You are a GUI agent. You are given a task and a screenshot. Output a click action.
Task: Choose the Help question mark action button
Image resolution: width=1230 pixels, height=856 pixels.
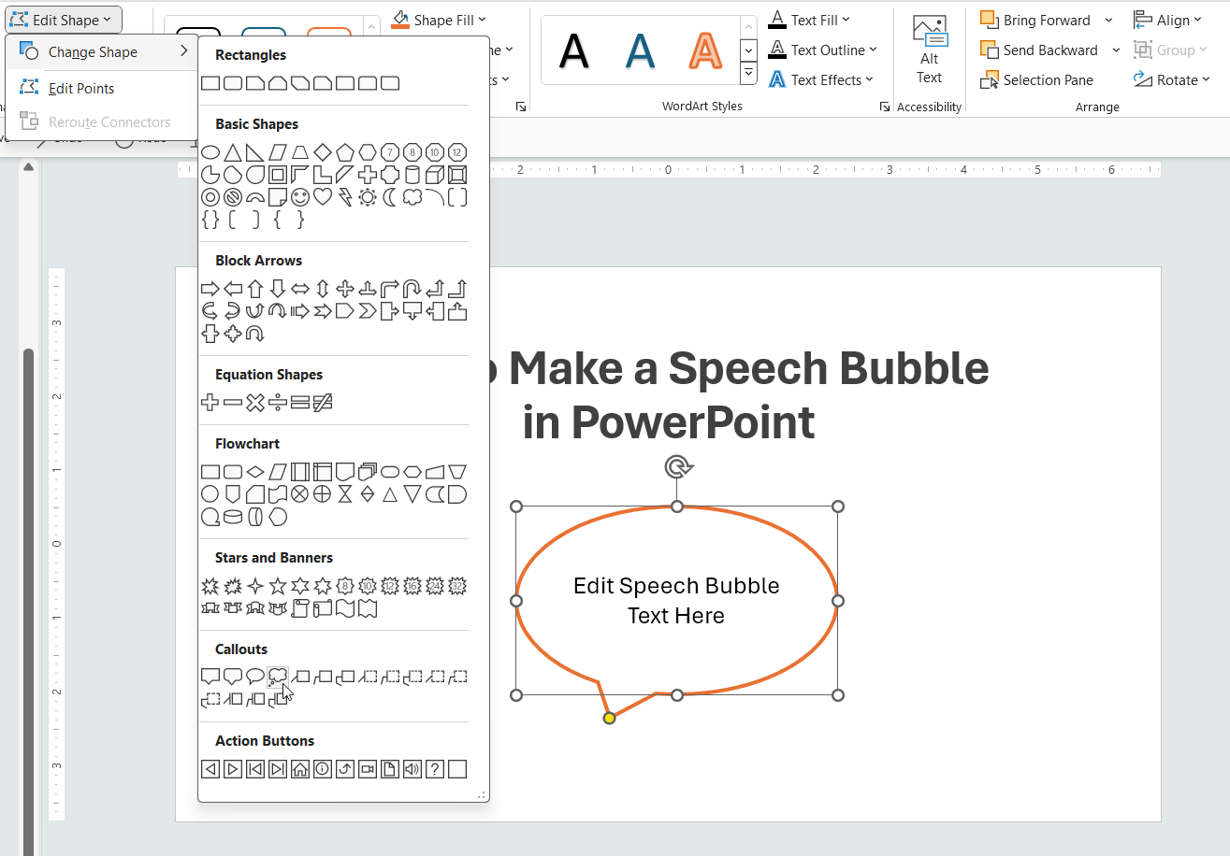[435, 769]
